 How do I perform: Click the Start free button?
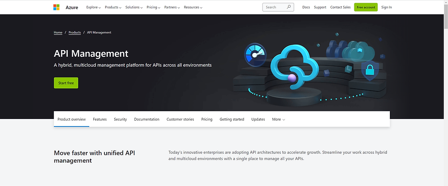[x=66, y=83]
